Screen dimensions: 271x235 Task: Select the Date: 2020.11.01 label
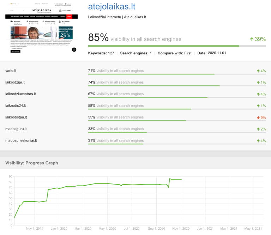(x=212, y=53)
